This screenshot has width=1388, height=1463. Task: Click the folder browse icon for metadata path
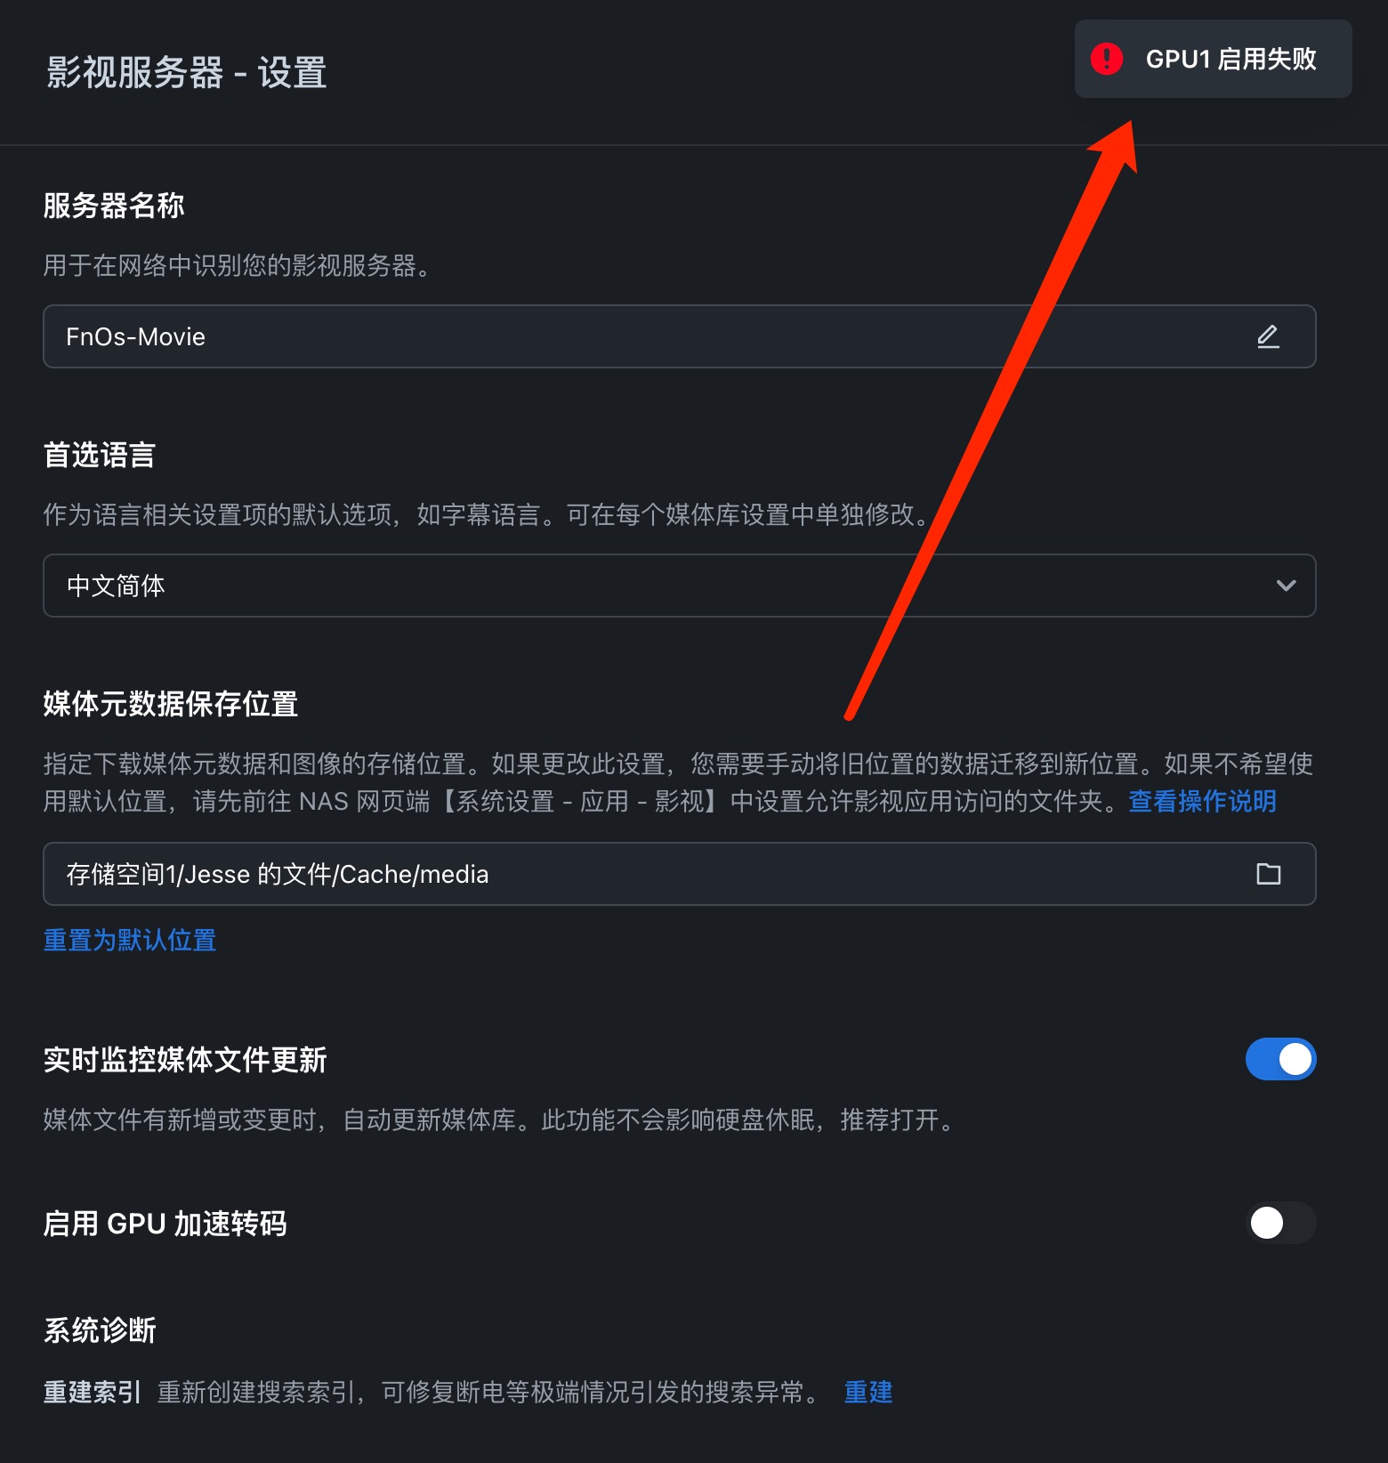coord(1268,874)
